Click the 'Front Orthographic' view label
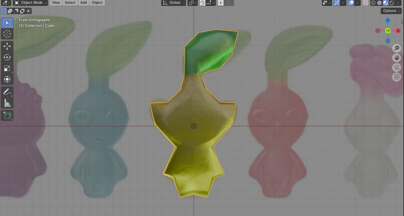The height and width of the screenshot is (216, 404). (34, 20)
